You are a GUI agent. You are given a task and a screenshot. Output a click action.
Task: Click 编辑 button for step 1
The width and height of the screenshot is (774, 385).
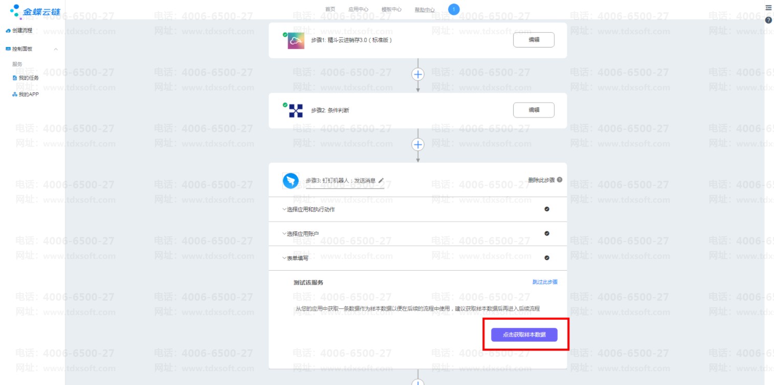click(x=533, y=40)
